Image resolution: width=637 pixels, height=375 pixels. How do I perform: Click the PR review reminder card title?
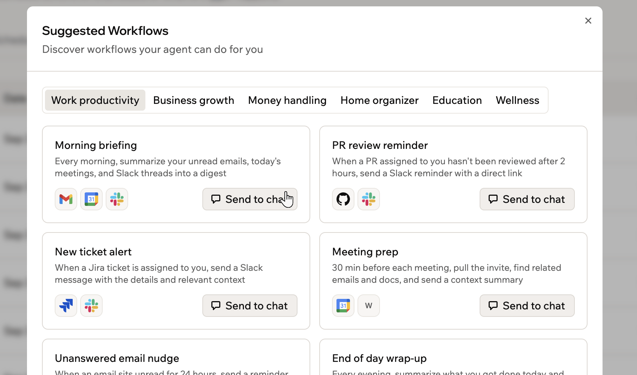point(380,145)
